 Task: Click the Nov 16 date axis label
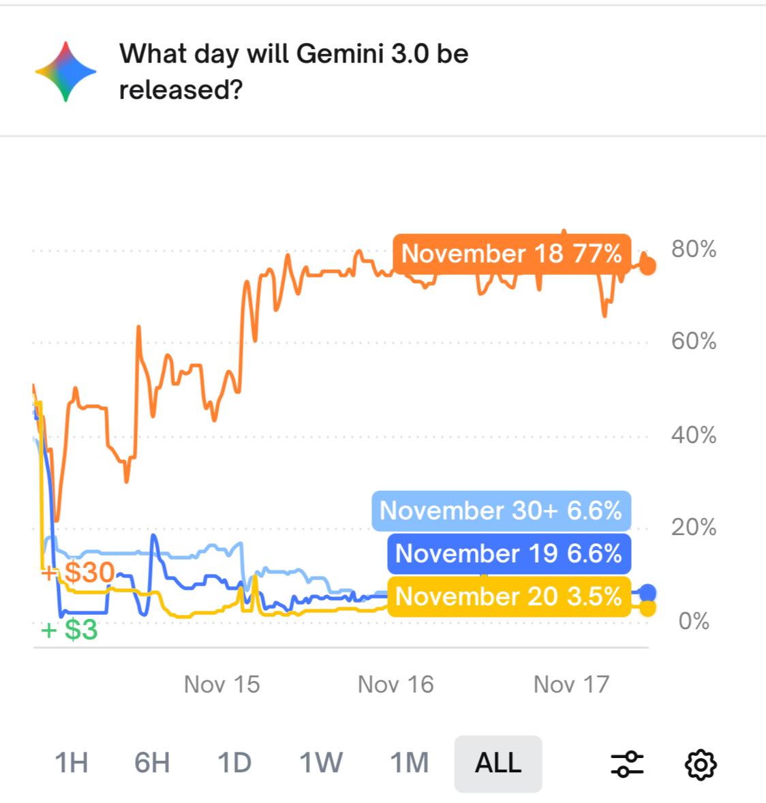396,684
